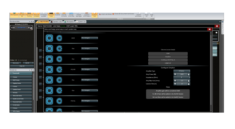
Task: Select channel C square icon
Action: click(49, 59)
